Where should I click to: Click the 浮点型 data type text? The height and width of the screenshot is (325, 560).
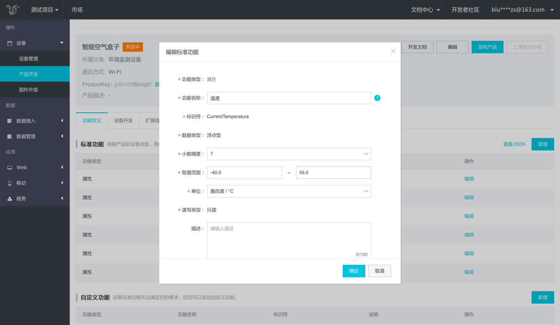pyautogui.click(x=214, y=135)
